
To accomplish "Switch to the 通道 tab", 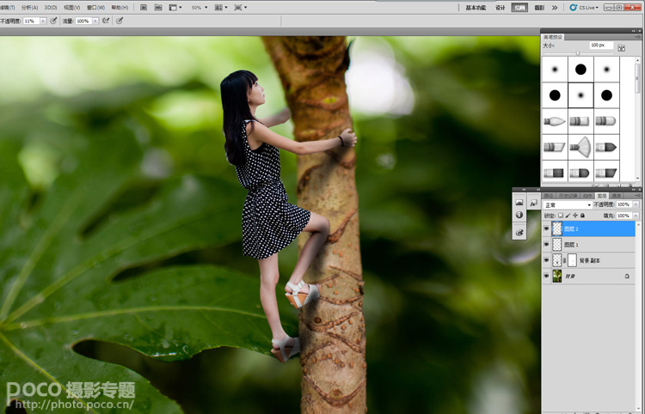I will point(616,196).
